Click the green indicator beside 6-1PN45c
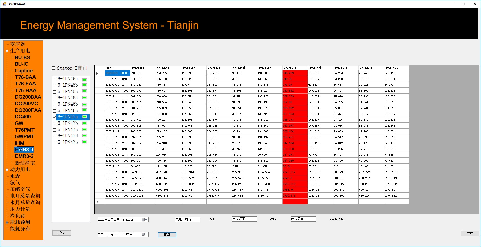This screenshot has width=481, height=247. pyautogui.click(x=85, y=91)
